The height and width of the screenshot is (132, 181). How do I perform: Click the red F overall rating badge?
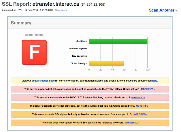pos(34,52)
